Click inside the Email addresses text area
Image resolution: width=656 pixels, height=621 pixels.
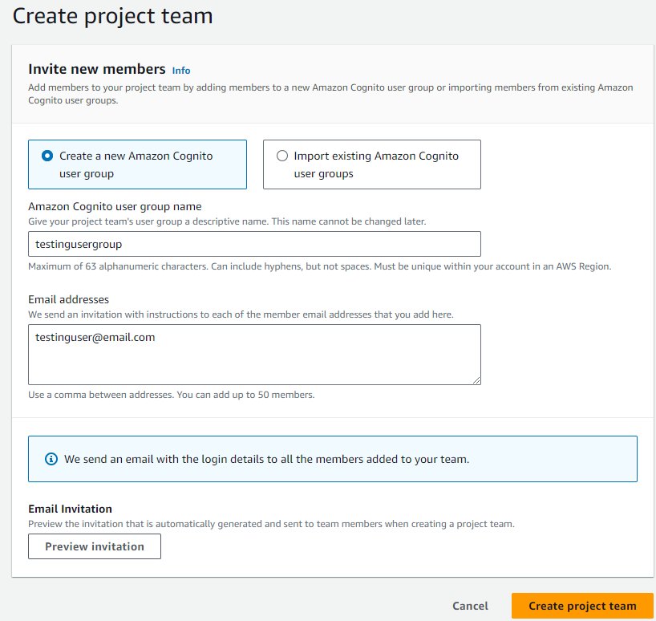(254, 355)
